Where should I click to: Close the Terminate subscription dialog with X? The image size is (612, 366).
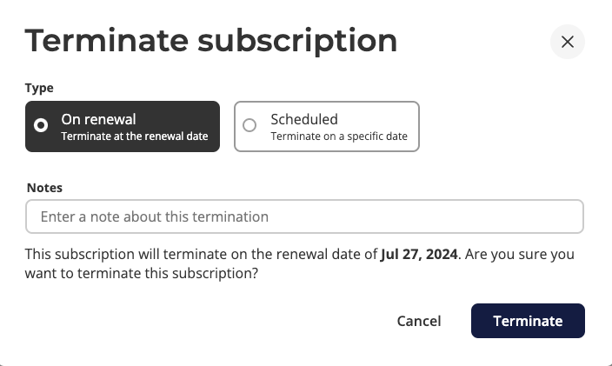coord(568,42)
